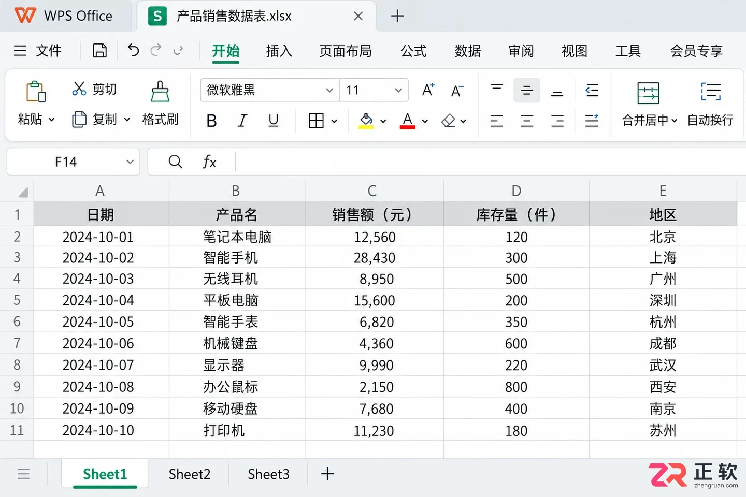746x497 pixels.
Task: Click the cell borders icon
Action: [316, 121]
